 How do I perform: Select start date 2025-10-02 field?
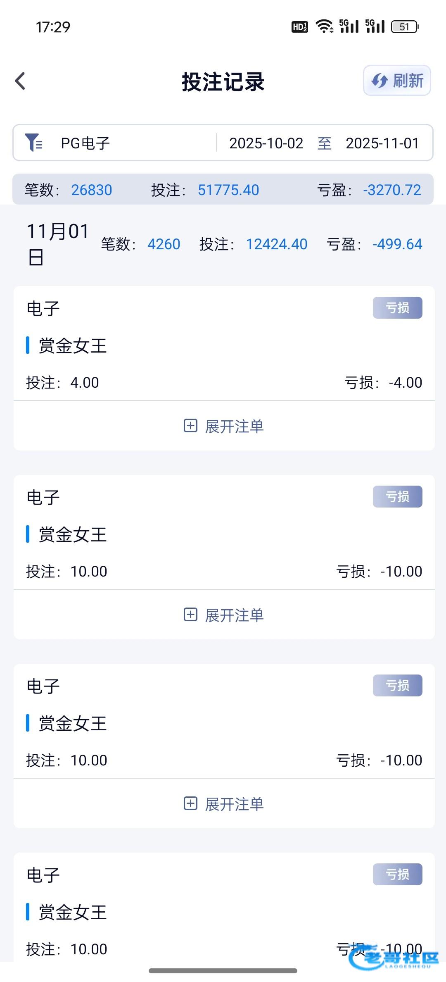pyautogui.click(x=266, y=143)
